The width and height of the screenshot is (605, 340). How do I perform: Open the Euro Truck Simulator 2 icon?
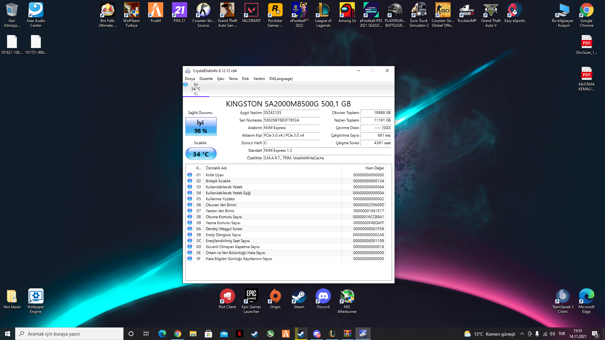pos(419,15)
